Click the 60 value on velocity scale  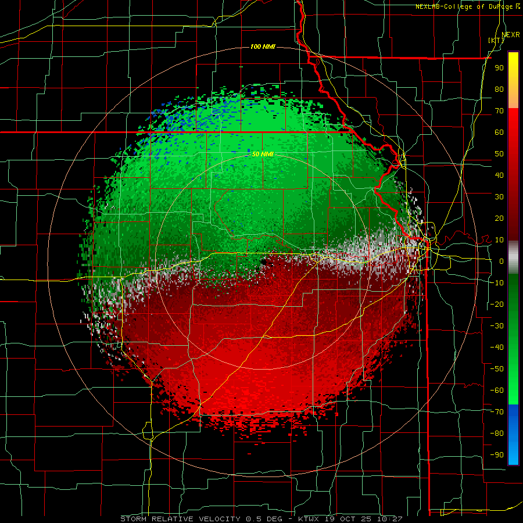point(499,132)
